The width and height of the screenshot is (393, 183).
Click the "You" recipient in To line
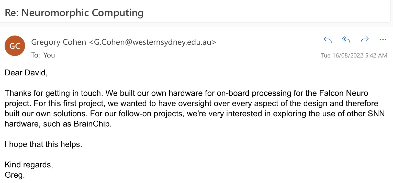[49, 55]
